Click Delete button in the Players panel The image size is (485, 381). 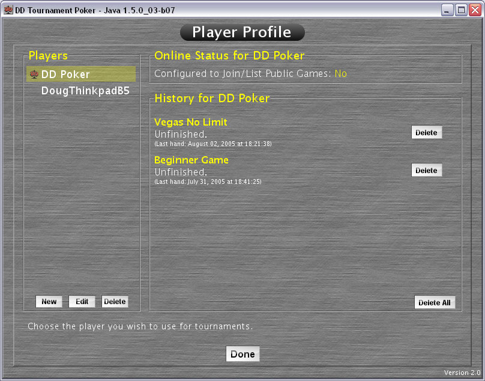pos(115,302)
